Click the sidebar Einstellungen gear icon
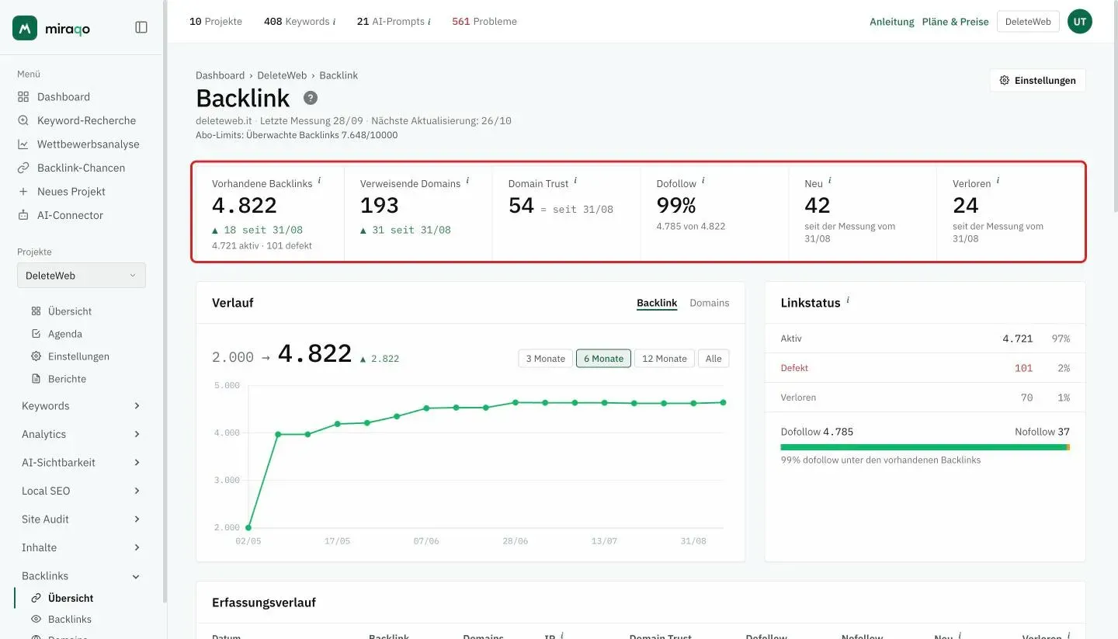The width and height of the screenshot is (1118, 639). 36,356
